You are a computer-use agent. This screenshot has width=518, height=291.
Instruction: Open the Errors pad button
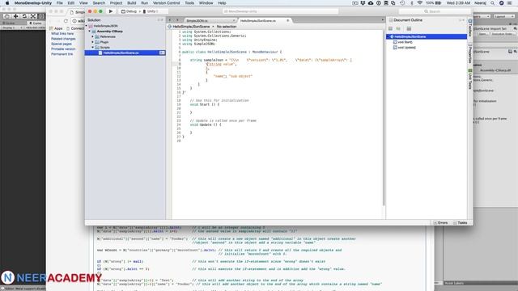tap(440, 223)
